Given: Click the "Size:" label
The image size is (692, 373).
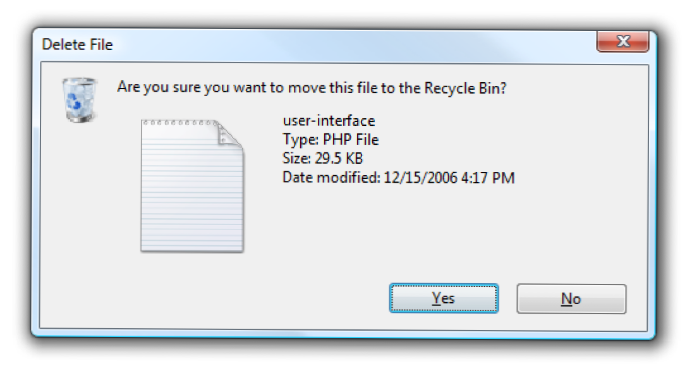Looking at the screenshot, I should (297, 159).
